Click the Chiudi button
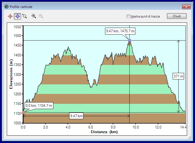Screen dimensions: 195x143 [x=177, y=16]
